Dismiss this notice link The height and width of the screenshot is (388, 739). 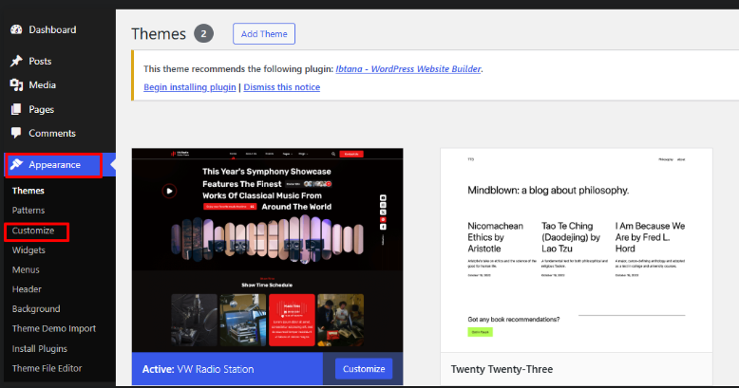(x=282, y=87)
